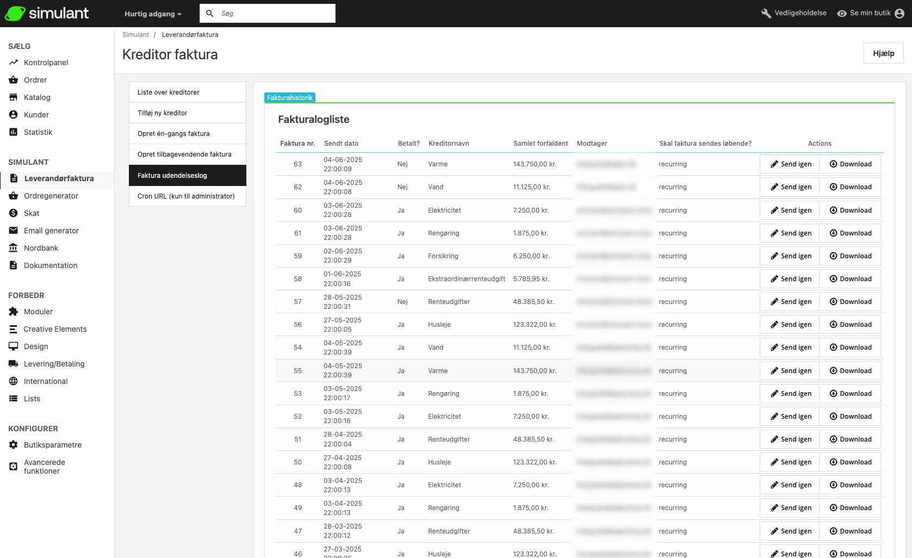Download invoice number 60
912x558 pixels.
850,210
